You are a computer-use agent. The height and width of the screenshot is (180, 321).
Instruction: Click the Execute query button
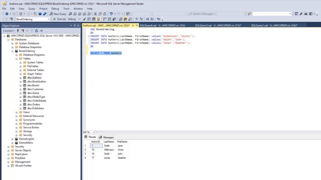tap(60, 19)
